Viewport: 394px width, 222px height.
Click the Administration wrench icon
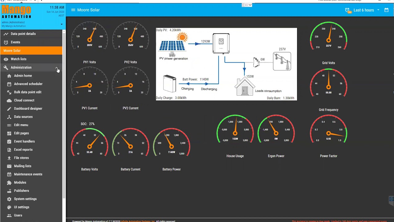6,68
